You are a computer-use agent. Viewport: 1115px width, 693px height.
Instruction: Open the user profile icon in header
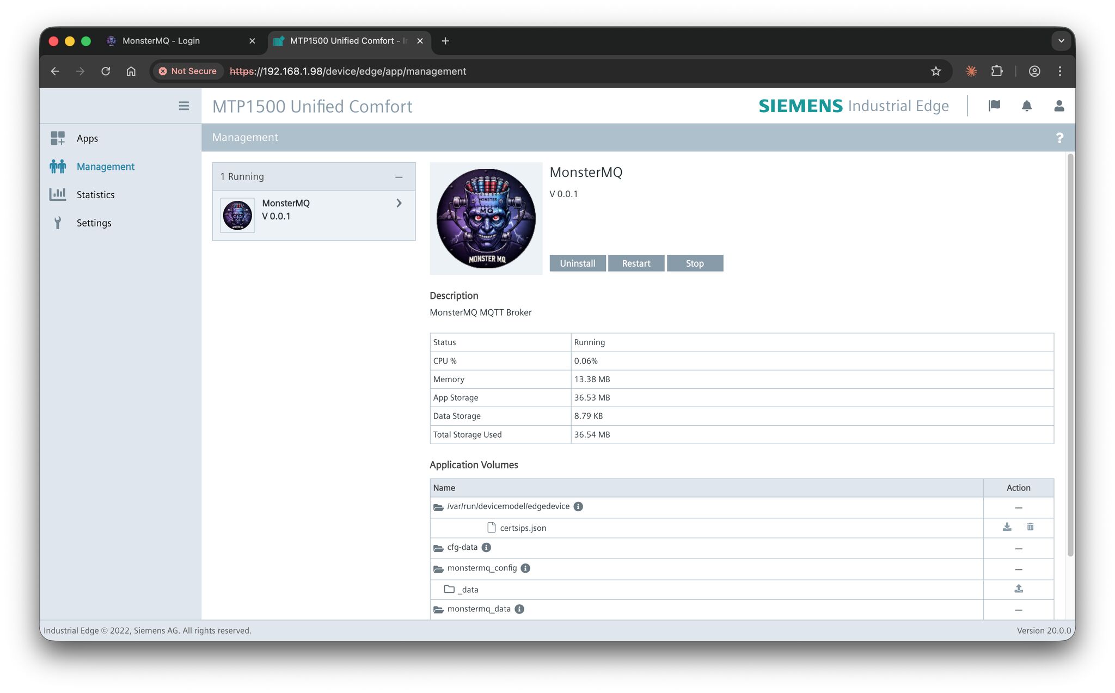[x=1059, y=106]
